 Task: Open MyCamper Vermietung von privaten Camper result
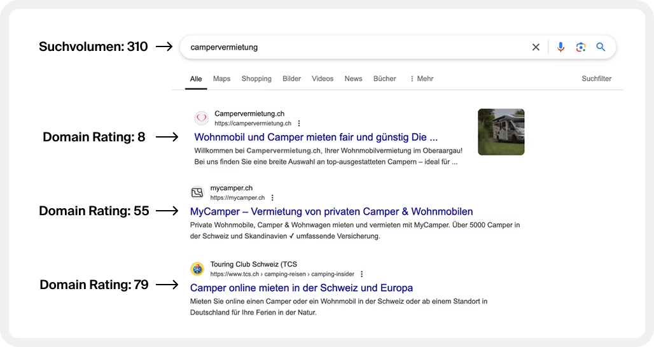click(331, 211)
